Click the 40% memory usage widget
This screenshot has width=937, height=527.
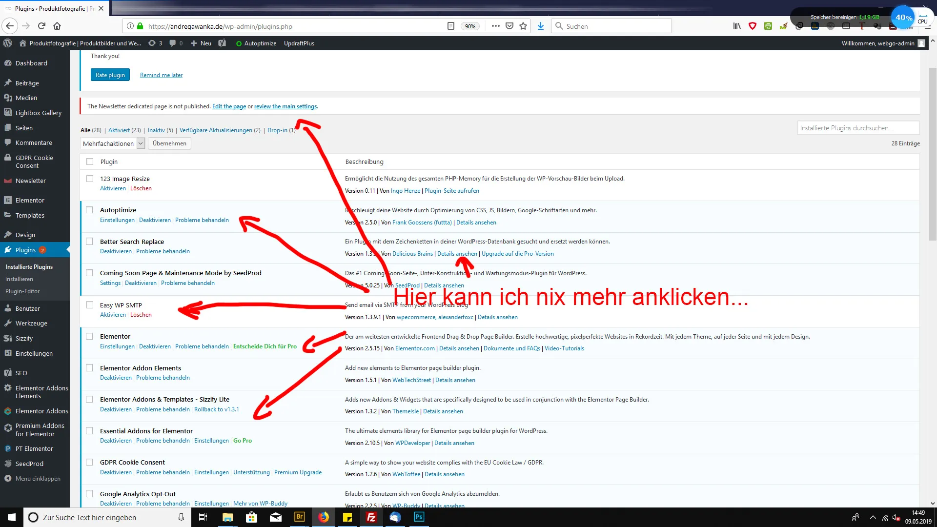pyautogui.click(x=903, y=18)
